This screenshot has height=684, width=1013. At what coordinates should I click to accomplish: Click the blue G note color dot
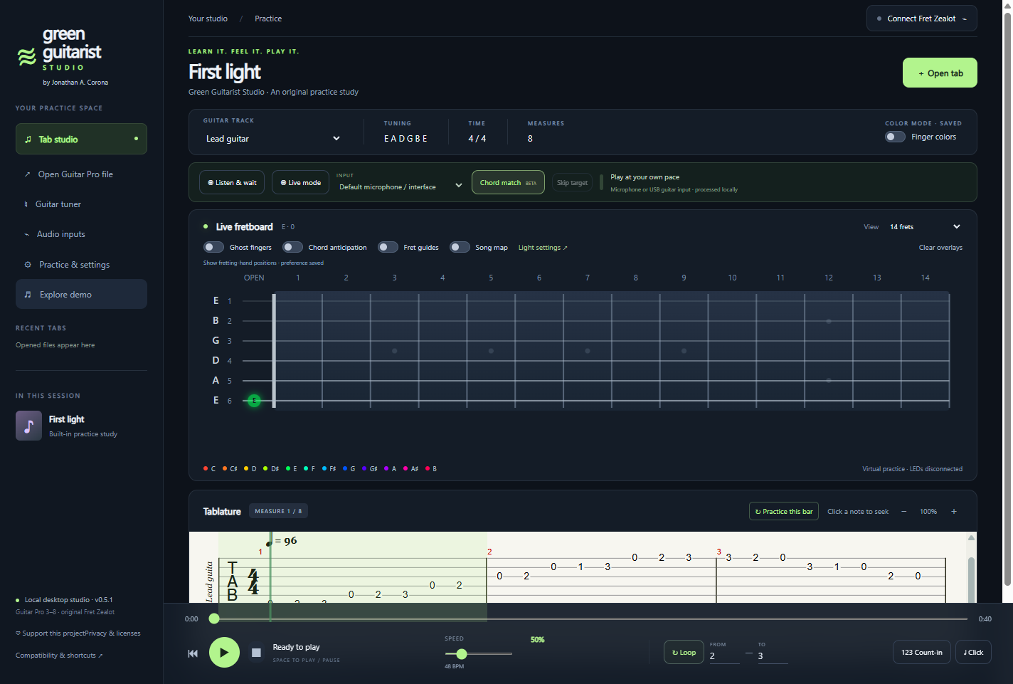(345, 468)
